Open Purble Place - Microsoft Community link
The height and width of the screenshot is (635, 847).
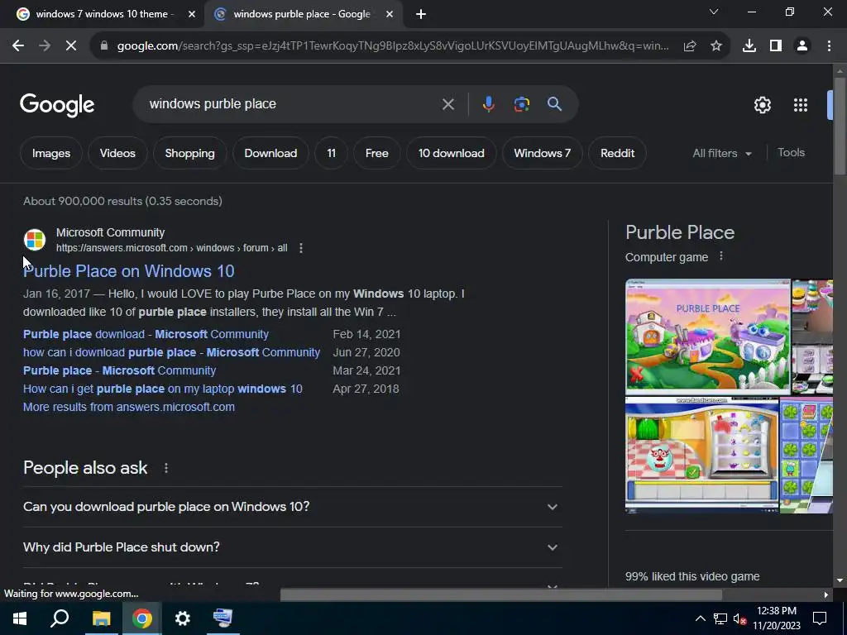tap(119, 371)
